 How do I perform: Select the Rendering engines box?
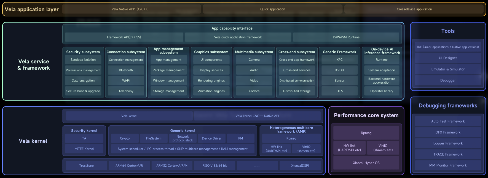pos(211,81)
